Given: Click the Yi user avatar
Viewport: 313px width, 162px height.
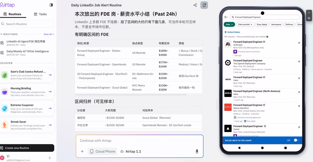Looking at the screenshot, I should pyautogui.click(x=2, y=158).
